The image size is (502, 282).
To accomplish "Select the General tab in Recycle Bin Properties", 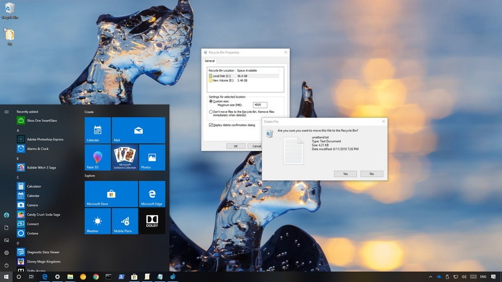I will tap(210, 61).
